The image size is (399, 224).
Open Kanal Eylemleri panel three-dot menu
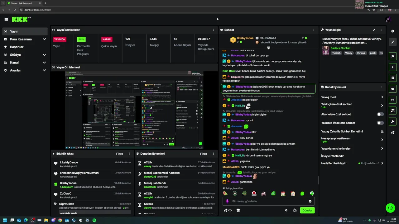coord(381,87)
